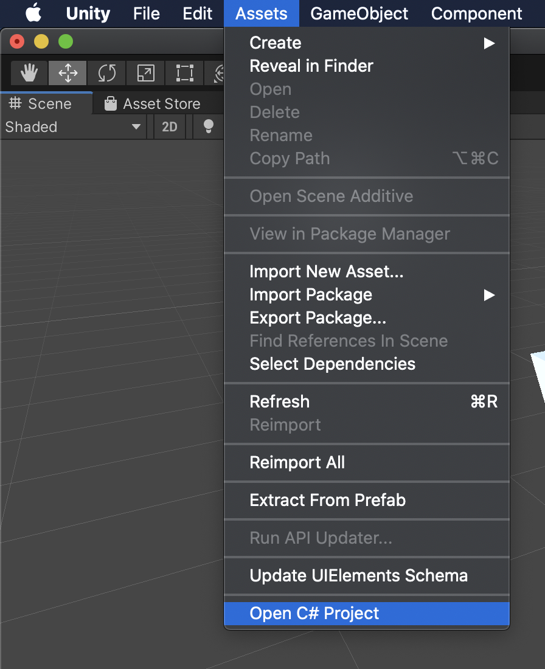Viewport: 545px width, 669px height.
Task: Select the Rotate tool
Action: pyautogui.click(x=106, y=73)
